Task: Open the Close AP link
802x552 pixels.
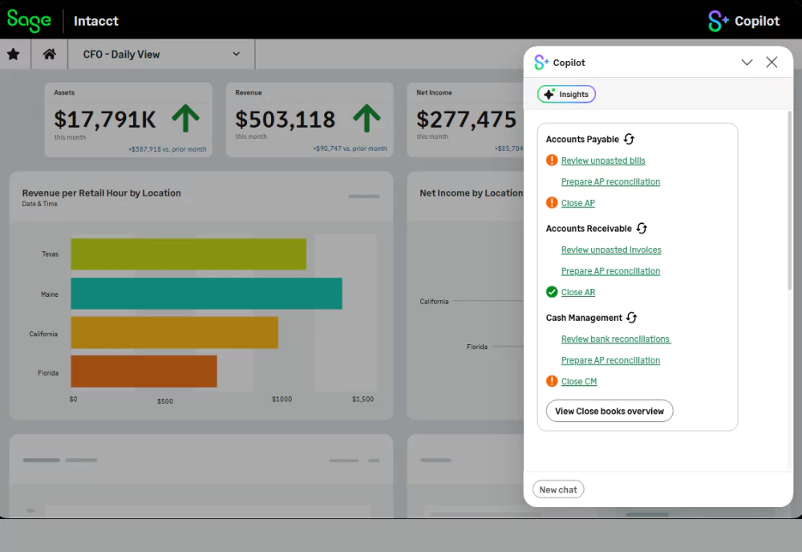Action: [x=577, y=204]
